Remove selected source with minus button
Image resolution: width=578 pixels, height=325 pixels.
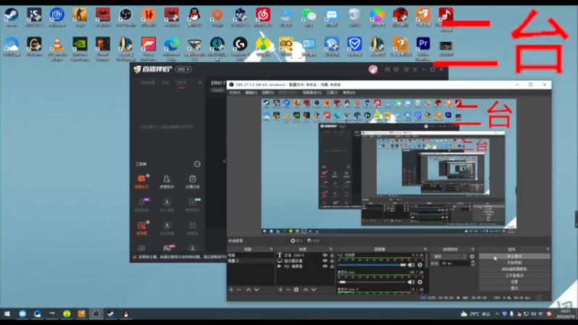coord(288,290)
